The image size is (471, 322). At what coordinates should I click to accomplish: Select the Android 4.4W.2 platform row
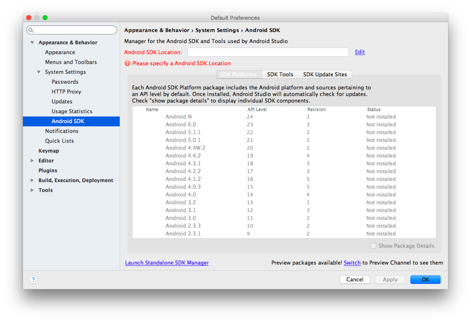284,148
